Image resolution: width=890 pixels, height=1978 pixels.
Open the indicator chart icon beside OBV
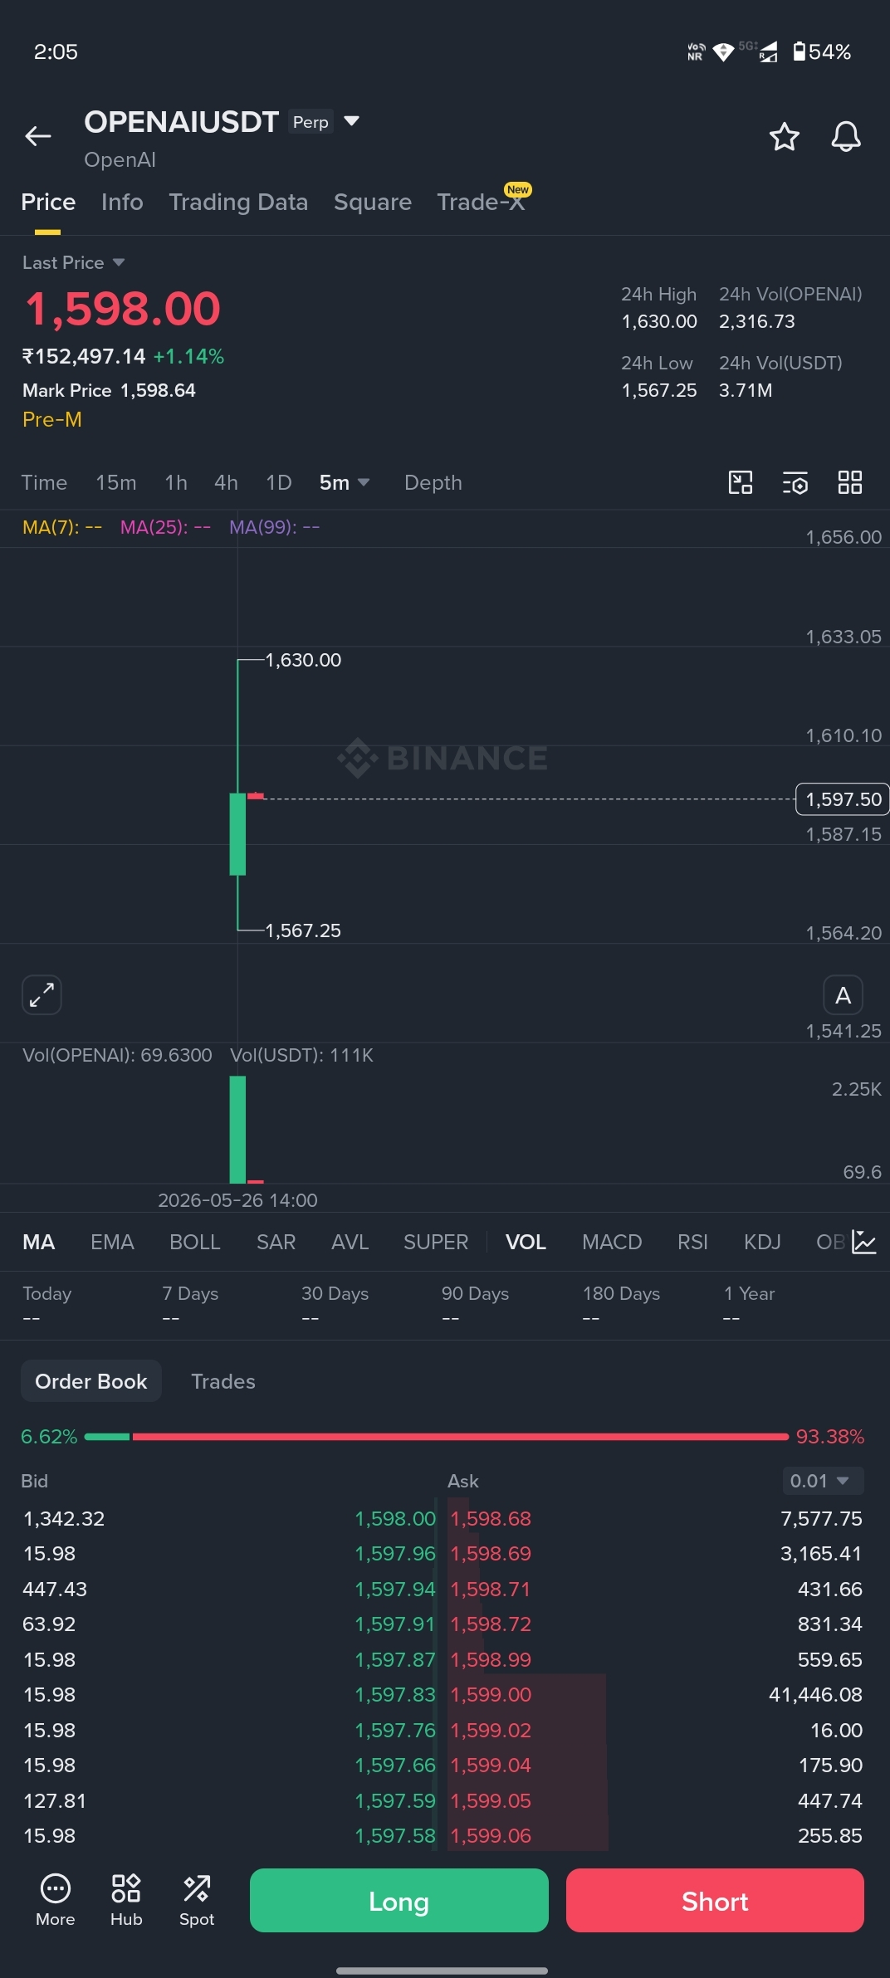pos(864,1242)
